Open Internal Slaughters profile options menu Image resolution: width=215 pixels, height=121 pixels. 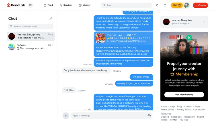pos(204,22)
